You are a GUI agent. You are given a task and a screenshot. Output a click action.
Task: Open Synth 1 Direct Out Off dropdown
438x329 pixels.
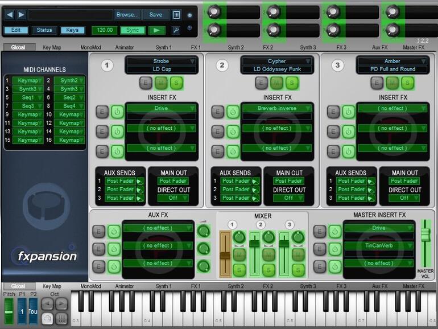pos(173,198)
